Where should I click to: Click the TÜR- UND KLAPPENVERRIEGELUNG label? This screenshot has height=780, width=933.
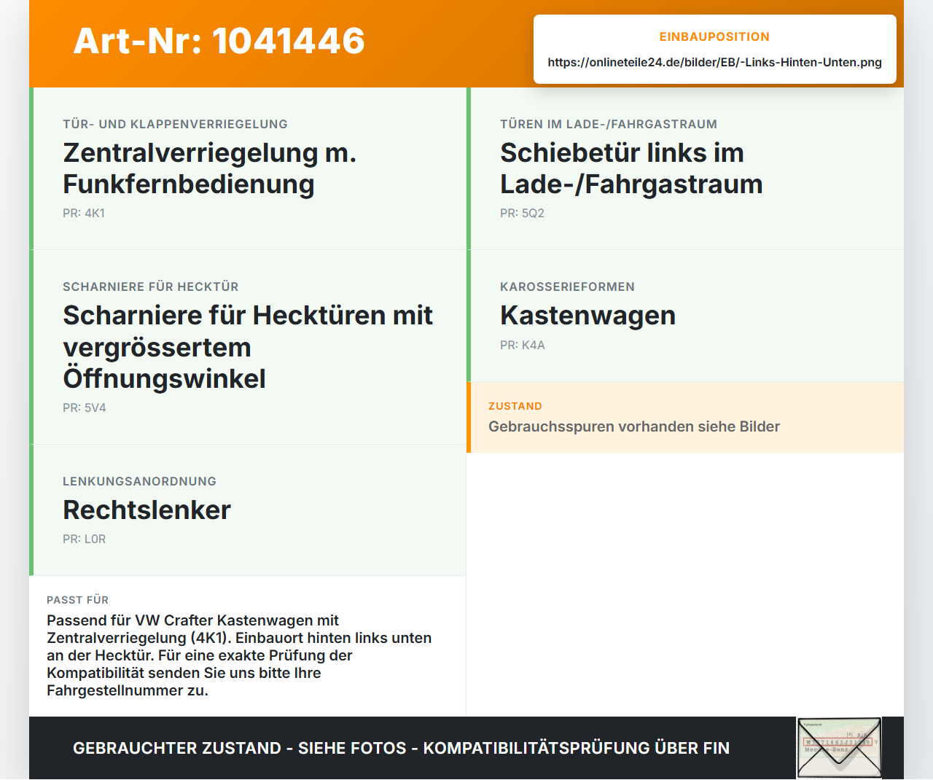click(175, 124)
